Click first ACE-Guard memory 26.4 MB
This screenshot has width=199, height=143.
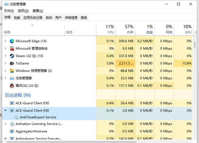[127, 103]
